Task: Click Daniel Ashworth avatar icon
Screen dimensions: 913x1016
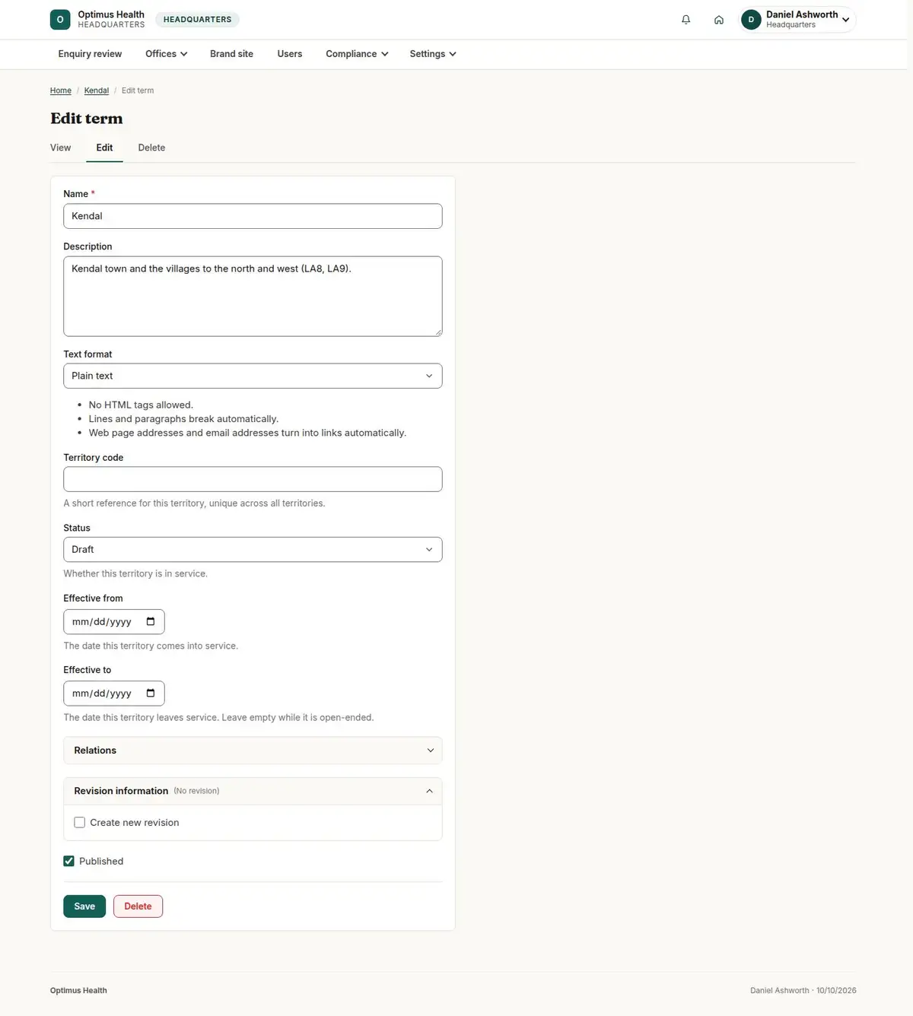Action: click(751, 20)
